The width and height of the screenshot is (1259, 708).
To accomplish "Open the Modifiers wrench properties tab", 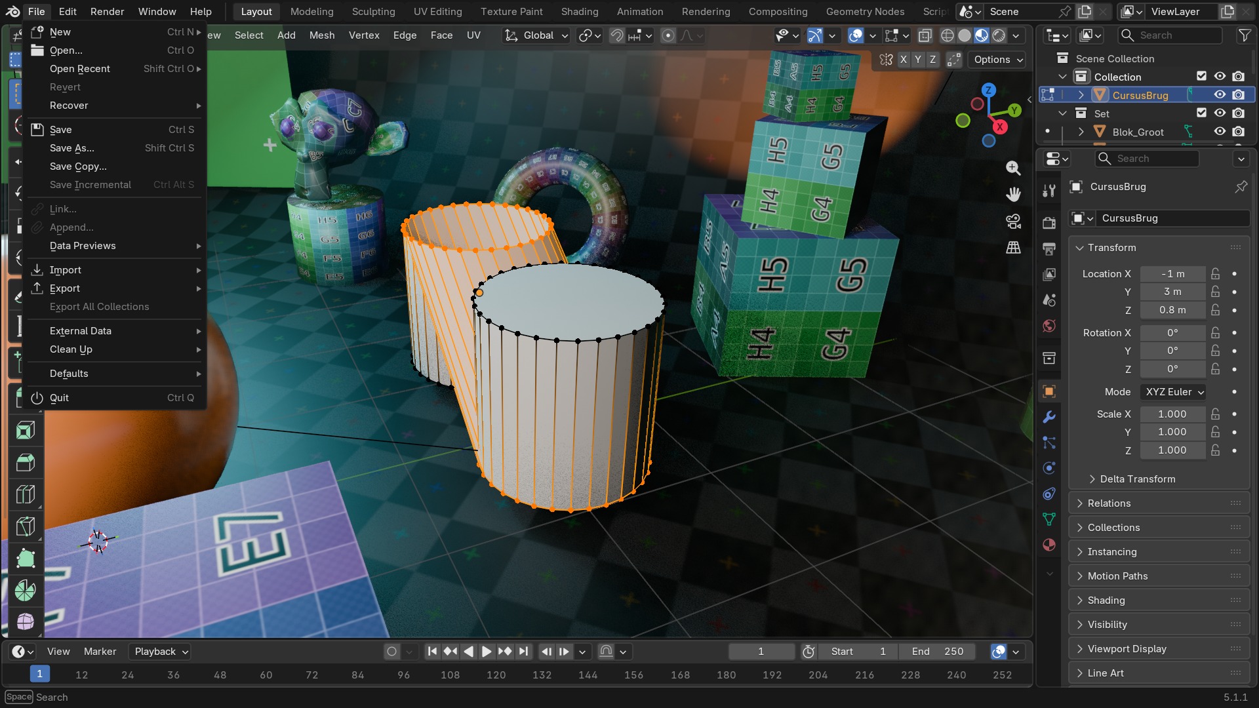I will pyautogui.click(x=1049, y=417).
